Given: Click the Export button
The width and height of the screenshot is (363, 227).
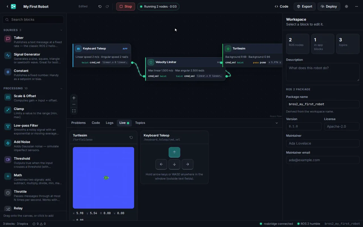Looking at the screenshot, I should click(x=305, y=7).
